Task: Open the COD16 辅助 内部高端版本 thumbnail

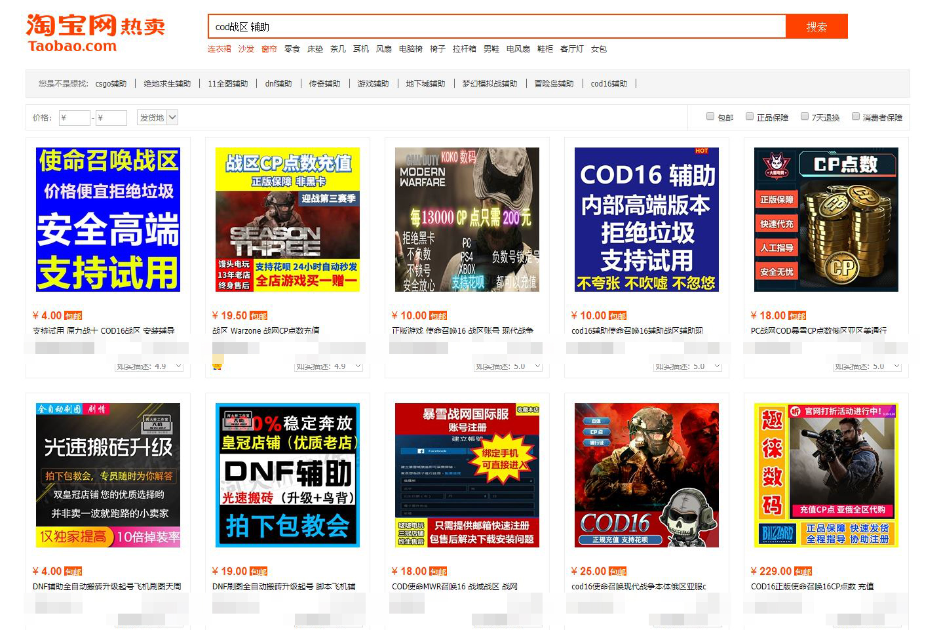Action: click(x=647, y=220)
